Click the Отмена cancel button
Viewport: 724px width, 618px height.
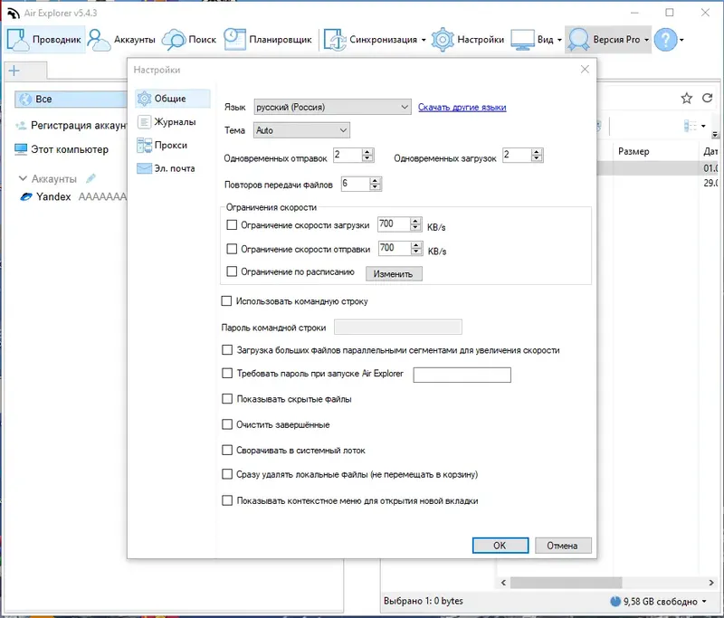click(x=563, y=545)
